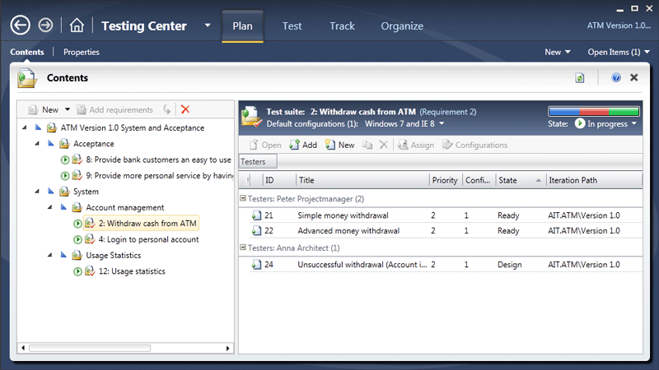659x370 pixels.
Task: Click tree horizontal scrollbar right arrow
Action: (228, 348)
